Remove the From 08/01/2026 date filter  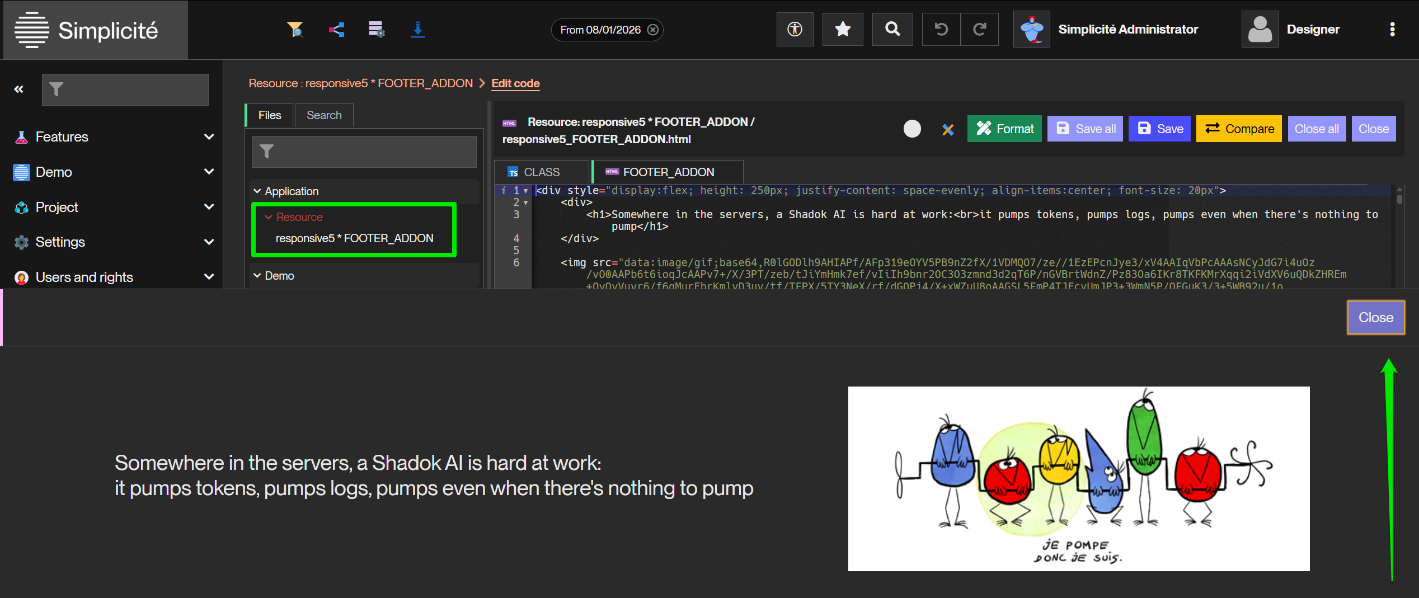click(653, 30)
